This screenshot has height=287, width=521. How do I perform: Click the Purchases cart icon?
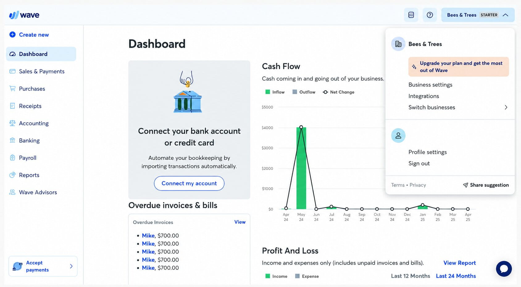tap(12, 88)
